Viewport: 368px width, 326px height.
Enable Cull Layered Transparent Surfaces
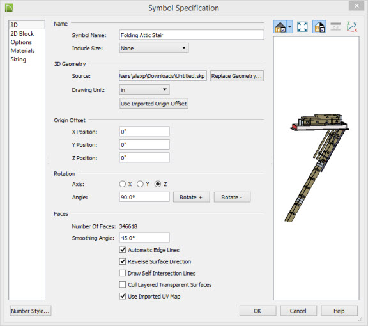click(123, 284)
